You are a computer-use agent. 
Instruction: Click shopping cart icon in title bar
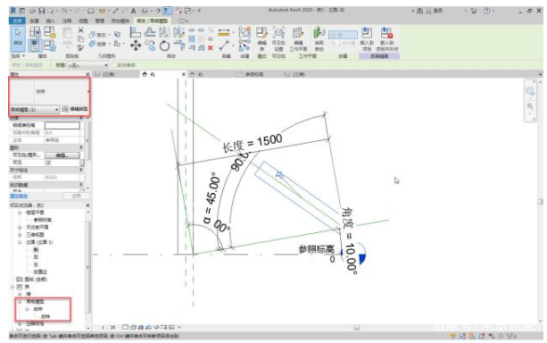(474, 11)
